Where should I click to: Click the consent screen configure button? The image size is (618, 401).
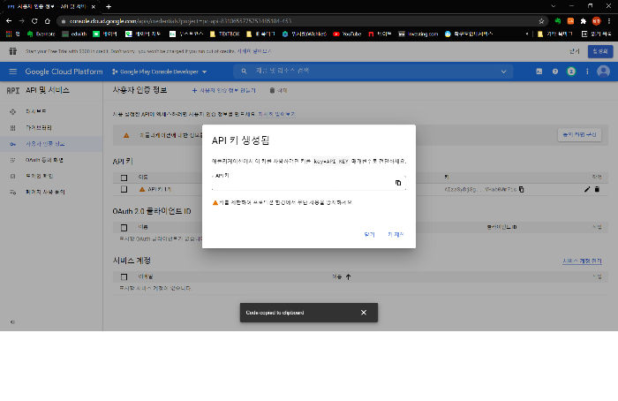click(x=579, y=135)
